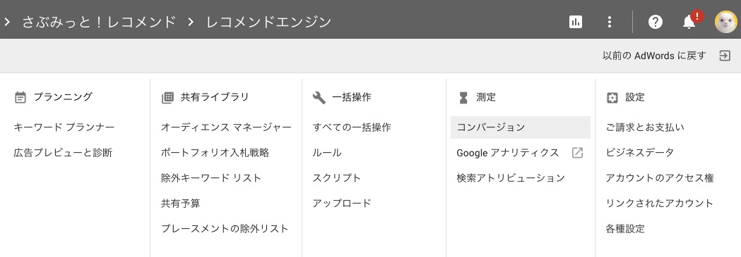Go to さぶみっと！レコメンド breadcrumb
Image resolution: width=741 pixels, height=257 pixels.
click(x=99, y=22)
